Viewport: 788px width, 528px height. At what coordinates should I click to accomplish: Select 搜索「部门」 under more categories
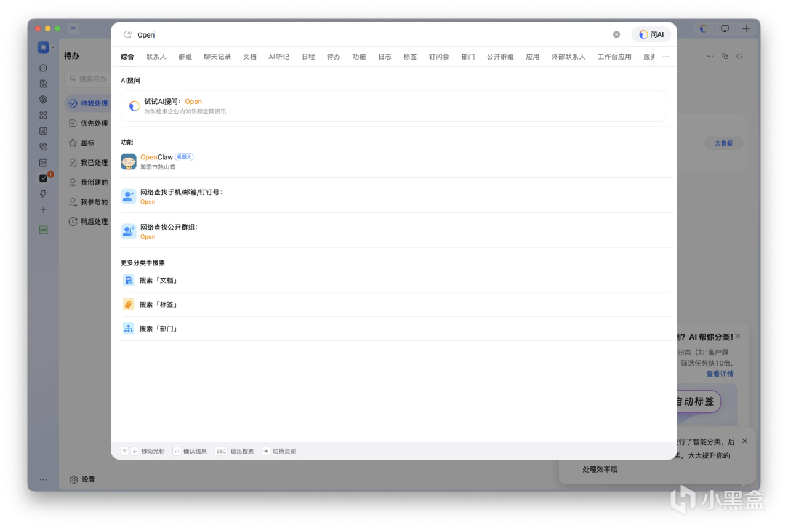[x=394, y=329]
